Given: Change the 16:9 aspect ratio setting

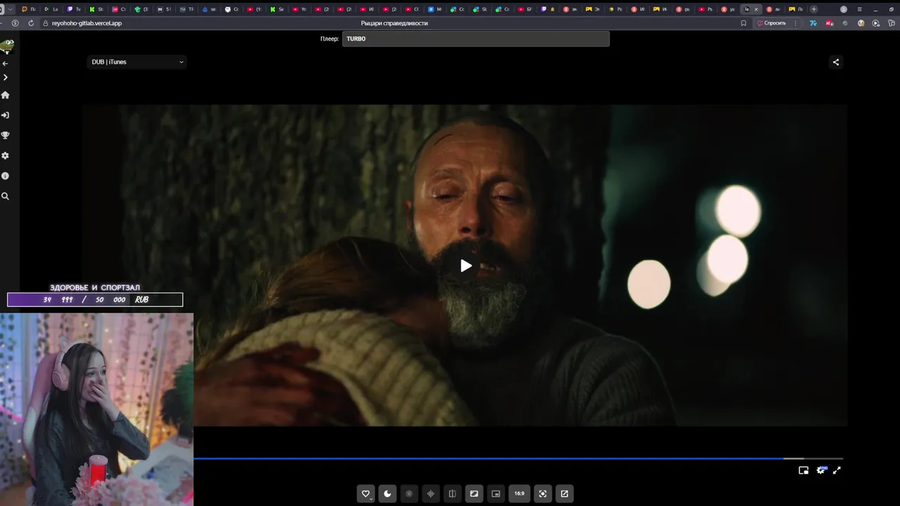Looking at the screenshot, I should coord(519,493).
